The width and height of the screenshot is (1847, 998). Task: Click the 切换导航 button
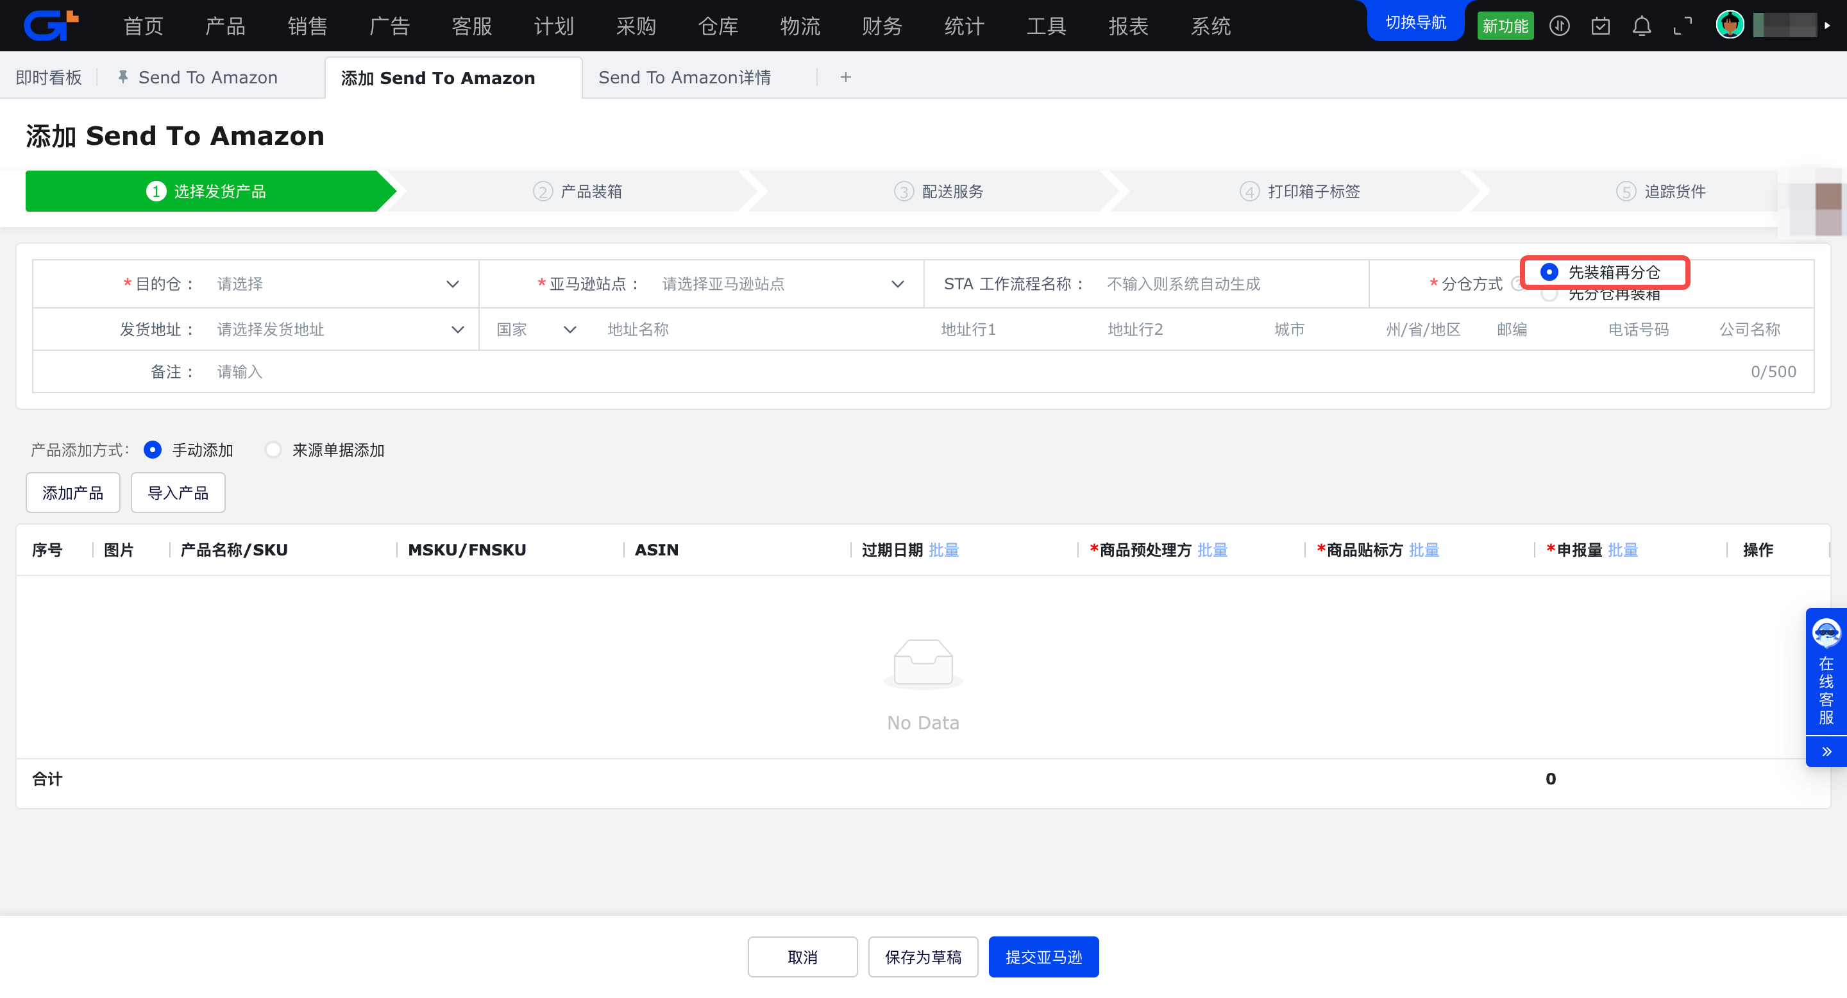pos(1415,22)
